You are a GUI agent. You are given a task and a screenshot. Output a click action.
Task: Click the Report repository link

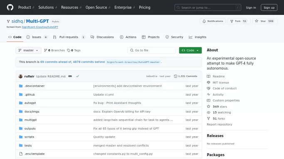[219, 124]
